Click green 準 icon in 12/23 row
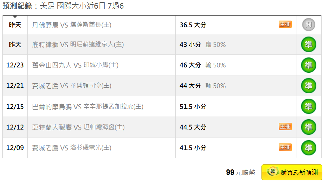The width and height of the screenshot is (324, 182). (308, 65)
